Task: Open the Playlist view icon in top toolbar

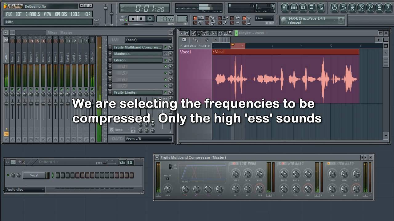Action: tap(285, 8)
